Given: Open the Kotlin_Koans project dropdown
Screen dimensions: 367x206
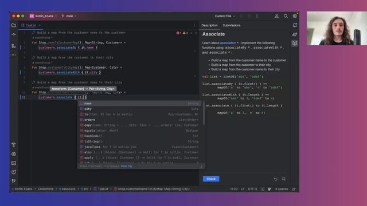Looking at the screenshot, I should pos(44,16).
